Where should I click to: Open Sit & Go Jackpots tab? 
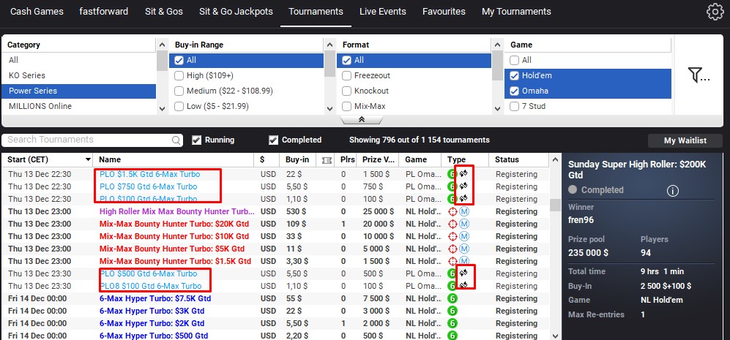point(236,12)
